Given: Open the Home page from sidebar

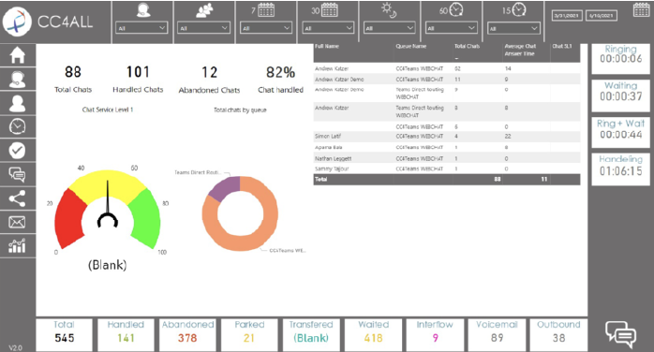Looking at the screenshot, I should [x=18, y=55].
